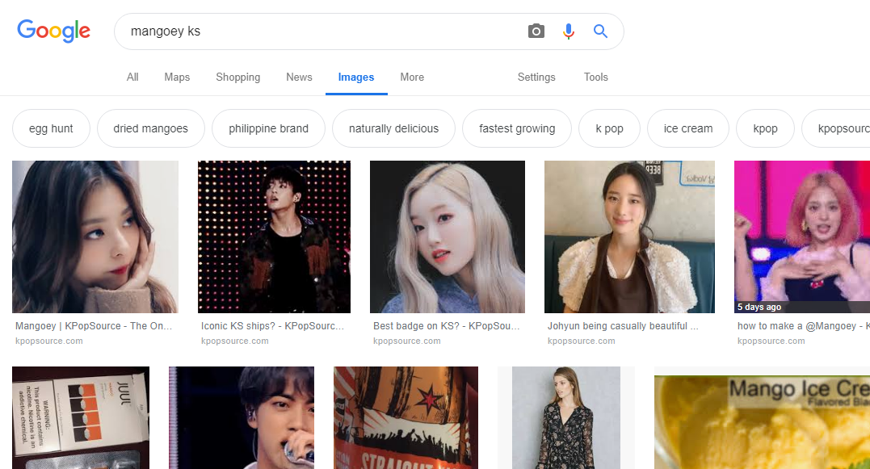The height and width of the screenshot is (469, 870).
Task: Filter by 'kpop' chip
Action: click(x=765, y=128)
